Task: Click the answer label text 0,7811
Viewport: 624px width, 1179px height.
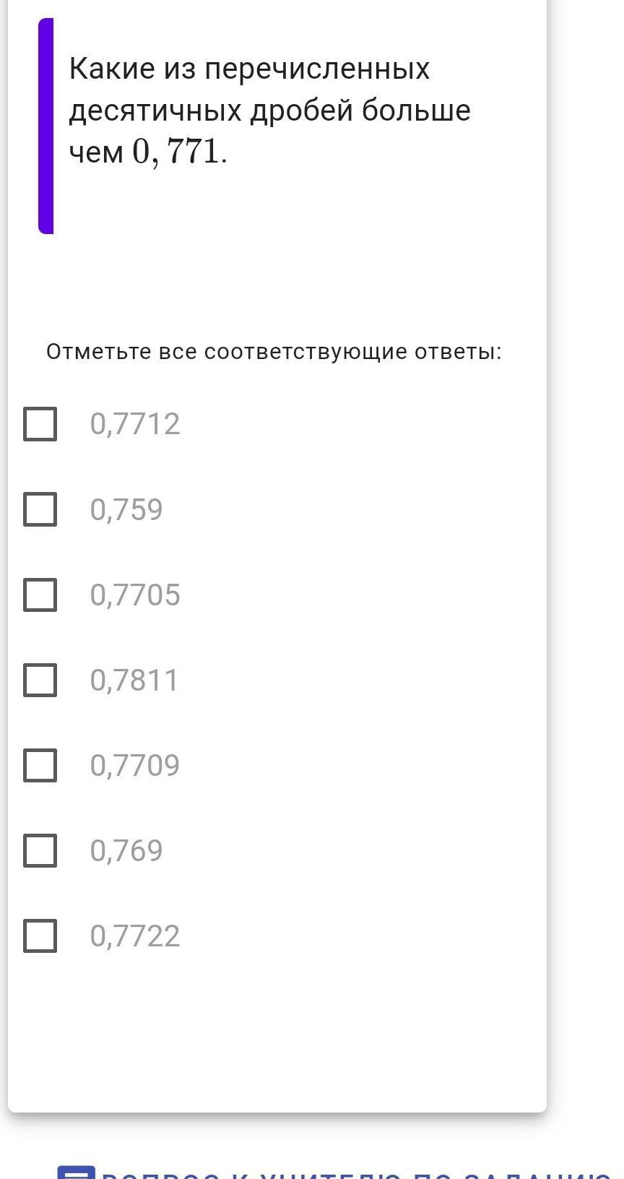Action: (x=134, y=680)
